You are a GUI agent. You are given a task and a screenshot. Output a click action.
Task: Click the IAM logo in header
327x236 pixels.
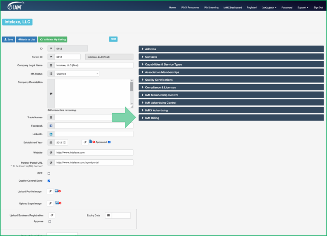pyautogui.click(x=16, y=6)
